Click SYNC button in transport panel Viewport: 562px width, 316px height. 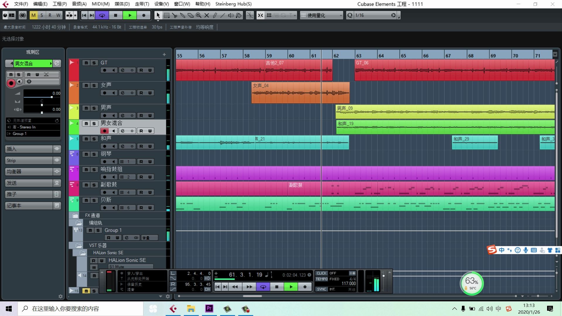tap(321, 289)
